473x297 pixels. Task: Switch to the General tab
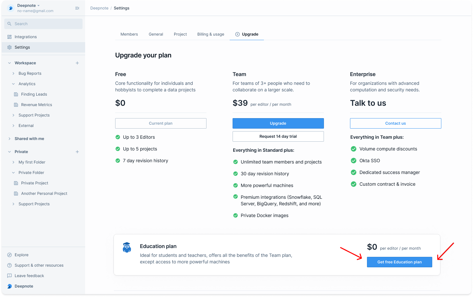point(156,34)
